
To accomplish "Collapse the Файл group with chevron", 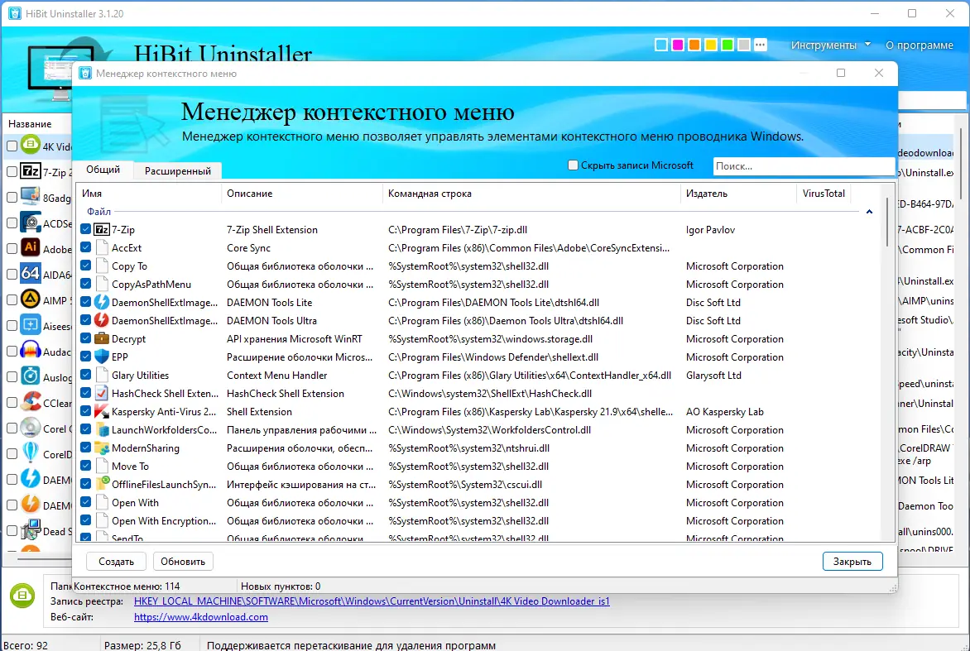I will tap(869, 212).
